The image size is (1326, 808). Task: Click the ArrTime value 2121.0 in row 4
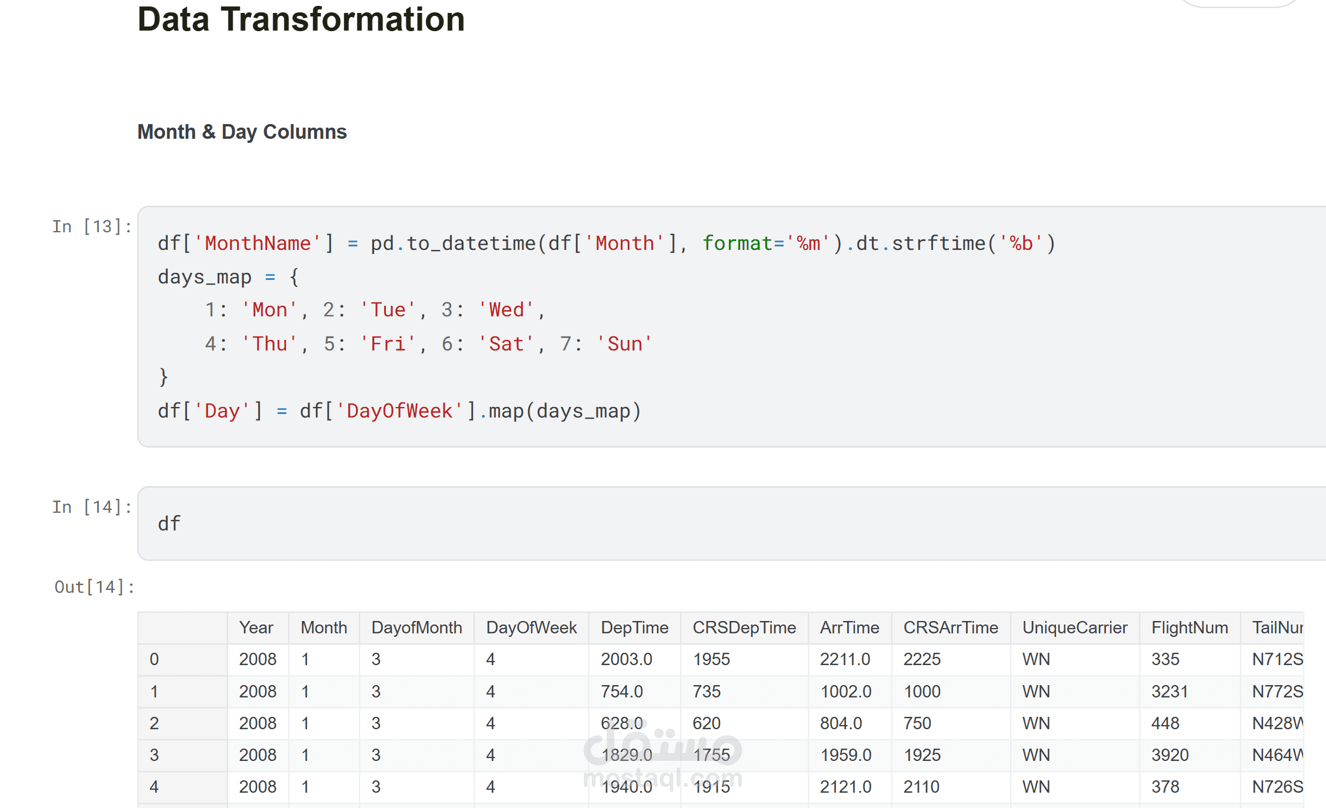(845, 787)
